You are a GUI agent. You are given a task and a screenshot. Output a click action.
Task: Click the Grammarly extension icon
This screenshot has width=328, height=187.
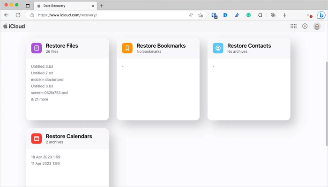point(248,15)
